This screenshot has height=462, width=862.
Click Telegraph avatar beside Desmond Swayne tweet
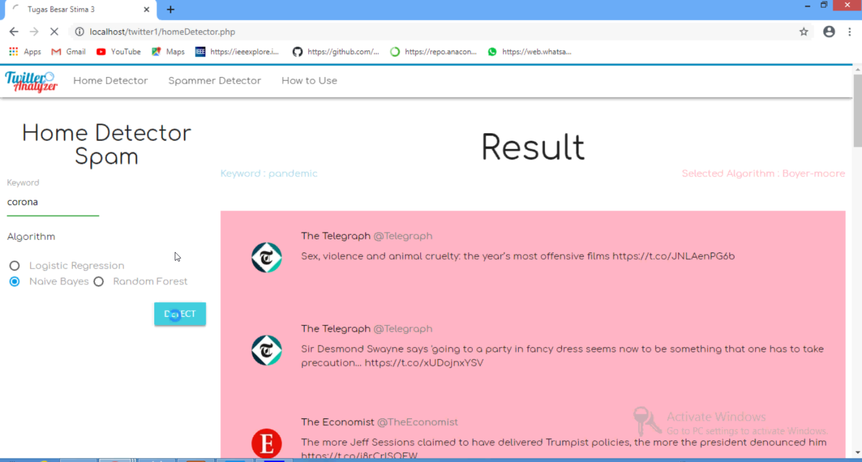tap(267, 350)
